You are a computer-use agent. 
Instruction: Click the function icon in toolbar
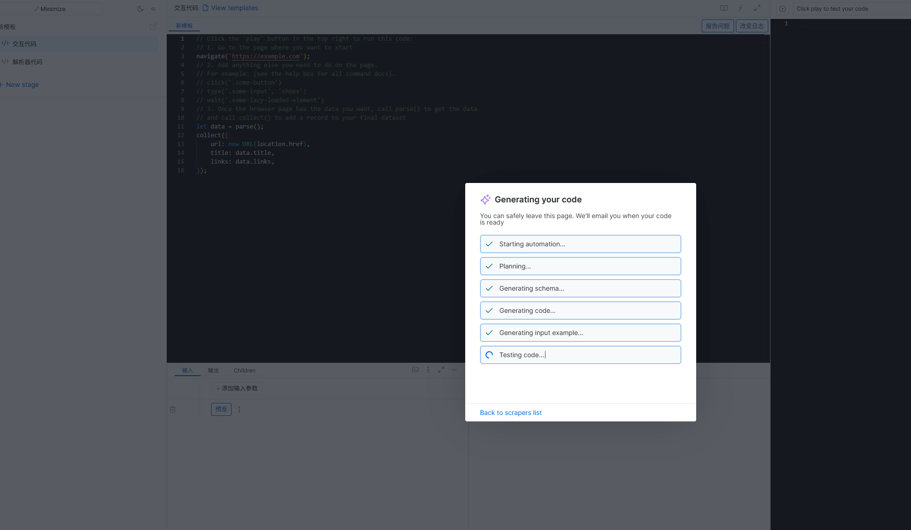(x=741, y=8)
